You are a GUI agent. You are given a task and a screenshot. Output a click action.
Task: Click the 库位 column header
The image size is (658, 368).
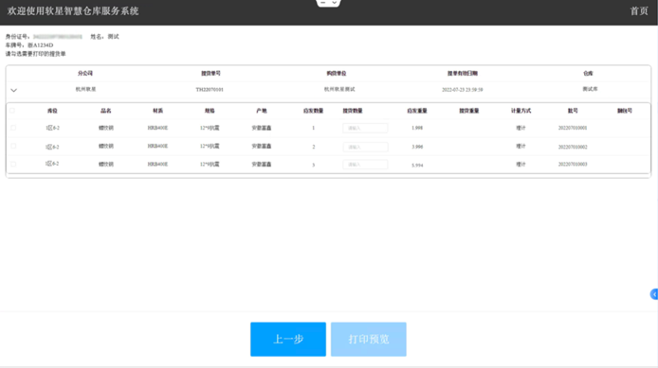point(52,111)
